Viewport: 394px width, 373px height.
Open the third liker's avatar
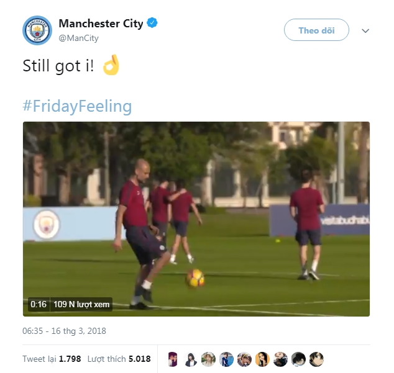click(x=208, y=359)
